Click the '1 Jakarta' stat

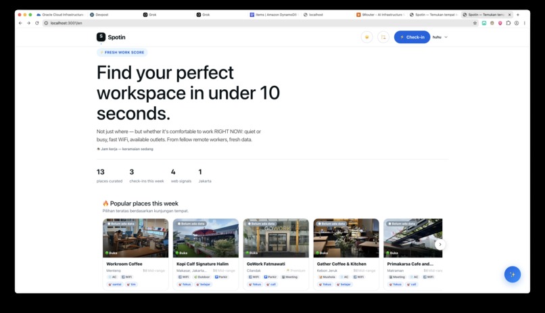[205, 176]
